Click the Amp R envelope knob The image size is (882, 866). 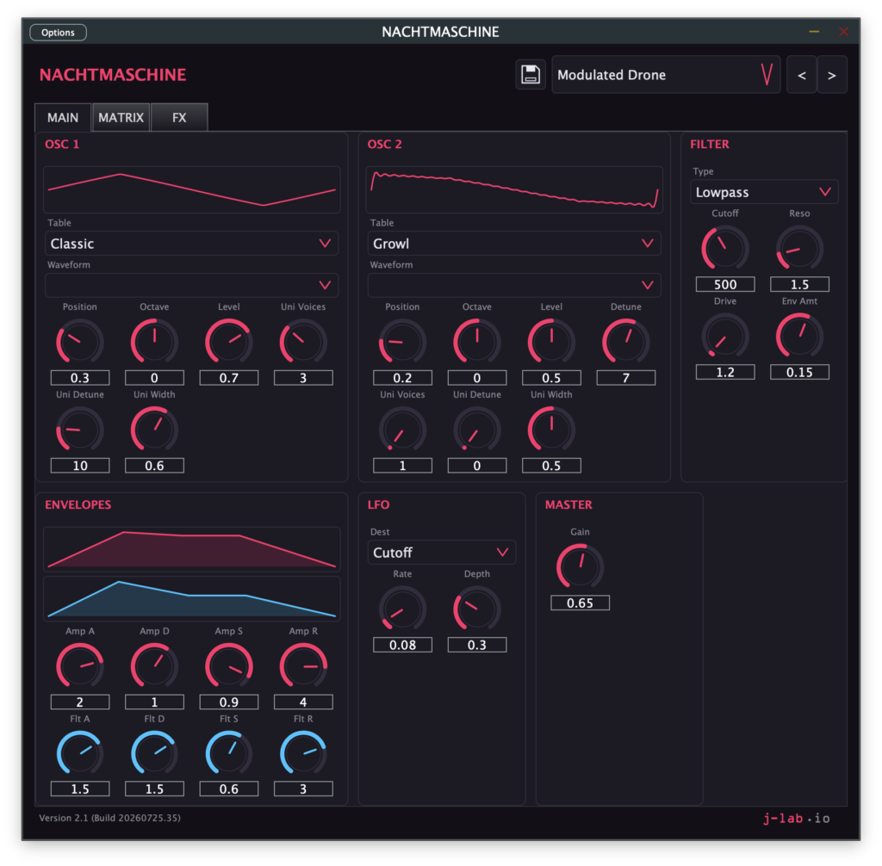point(303,665)
